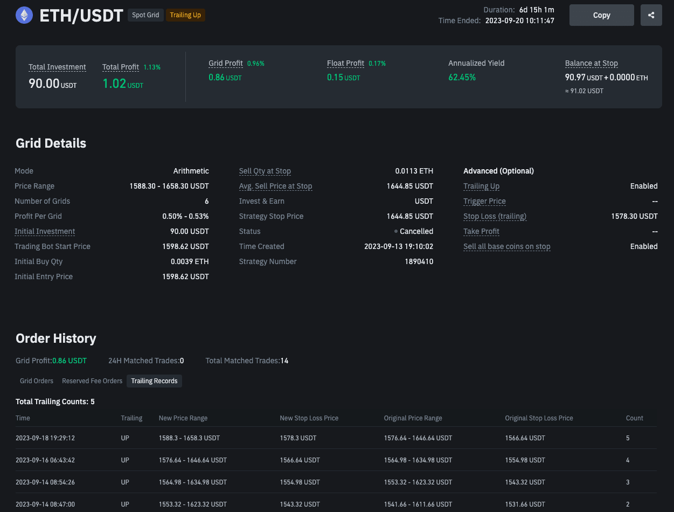Click Balance at Stop label
The height and width of the screenshot is (512, 674).
point(591,64)
